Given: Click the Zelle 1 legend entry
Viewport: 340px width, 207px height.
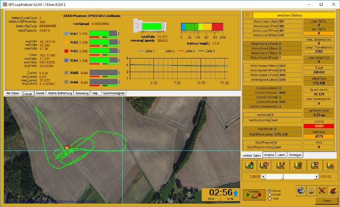Looking at the screenshot, I should coord(146,51).
